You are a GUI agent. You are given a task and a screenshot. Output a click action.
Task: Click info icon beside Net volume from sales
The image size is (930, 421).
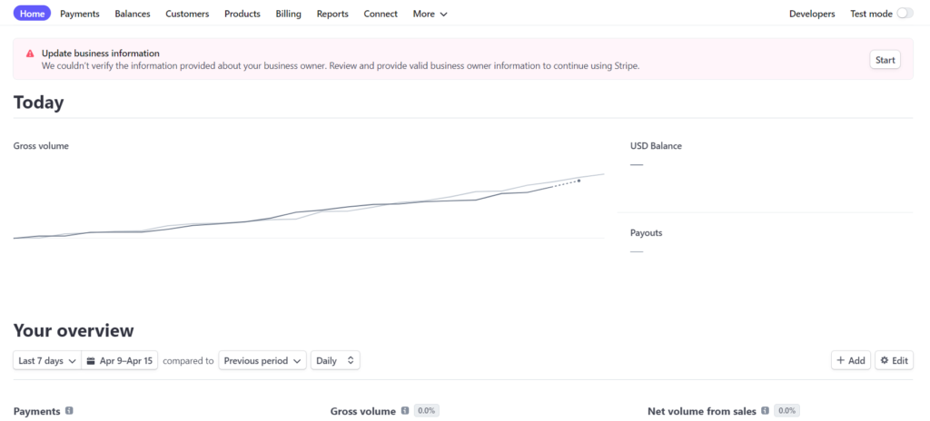pyautogui.click(x=765, y=410)
